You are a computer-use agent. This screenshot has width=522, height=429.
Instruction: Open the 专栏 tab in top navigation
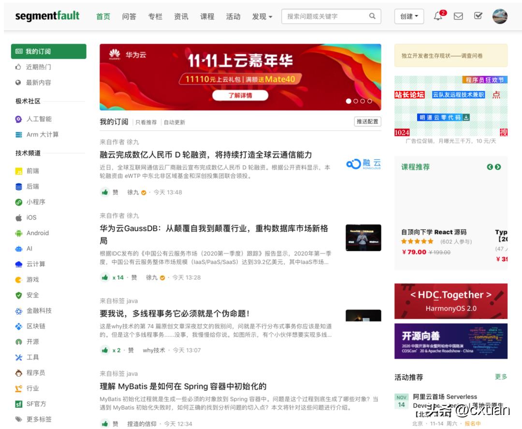pos(155,16)
